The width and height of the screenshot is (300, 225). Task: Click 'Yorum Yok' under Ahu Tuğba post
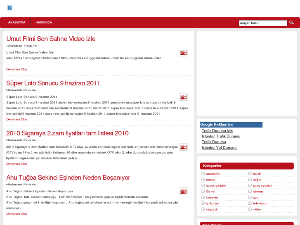pos(30,185)
